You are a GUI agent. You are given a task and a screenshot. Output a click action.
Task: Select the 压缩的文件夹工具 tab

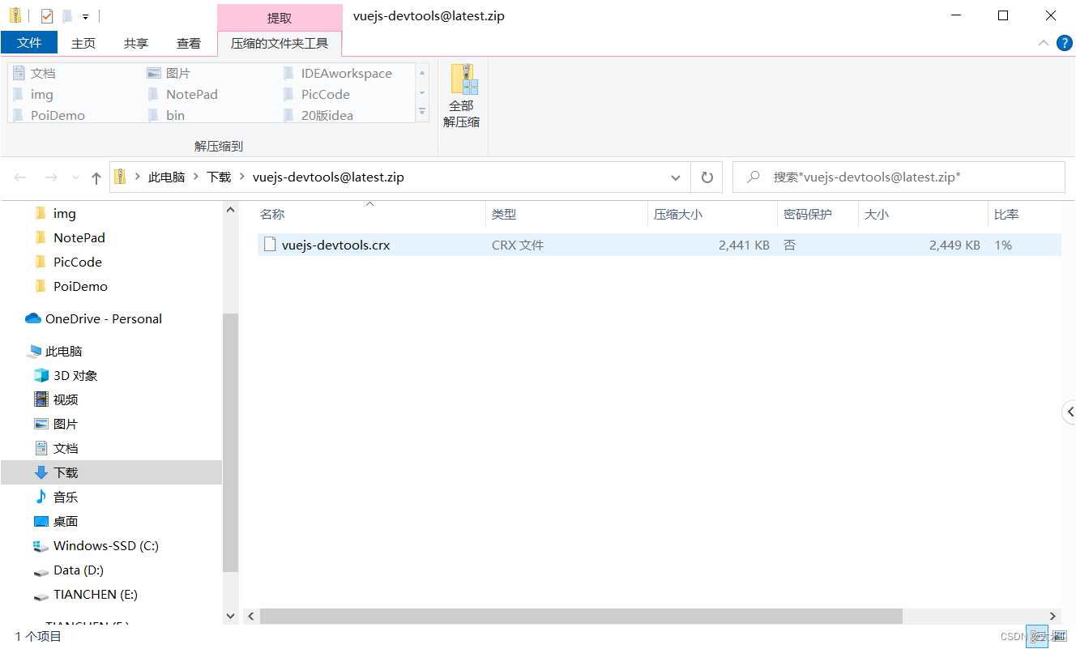point(280,44)
